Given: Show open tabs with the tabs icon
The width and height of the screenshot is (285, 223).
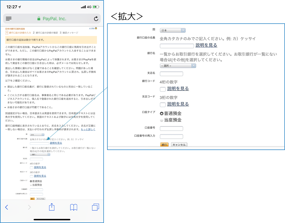Looking at the screenshot, I should 95,207.
